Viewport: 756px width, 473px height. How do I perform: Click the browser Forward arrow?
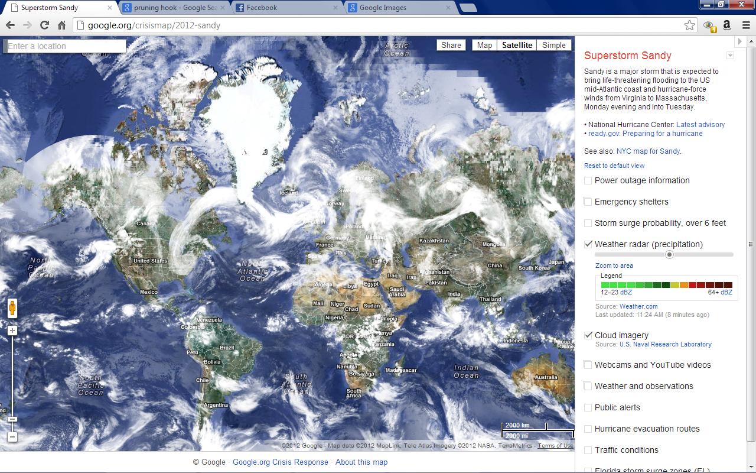[x=27, y=25]
